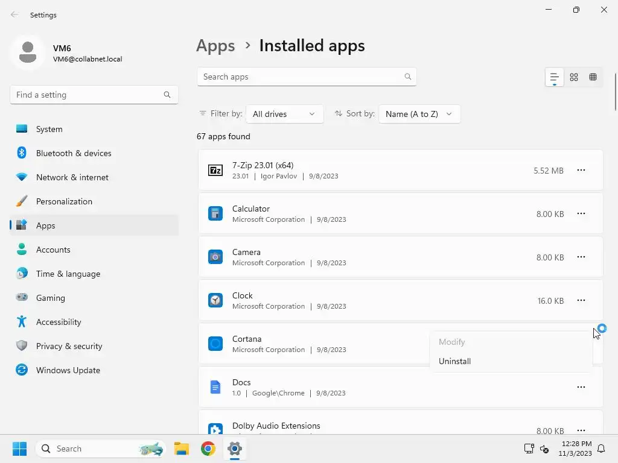Viewport: 618px width, 463px height.
Task: Go to Privacy & security settings
Action: coord(69,346)
